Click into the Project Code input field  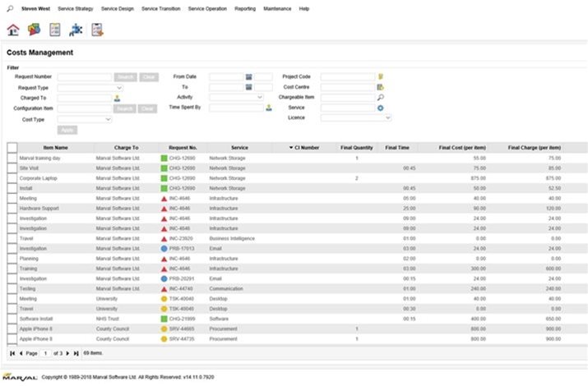click(348, 76)
